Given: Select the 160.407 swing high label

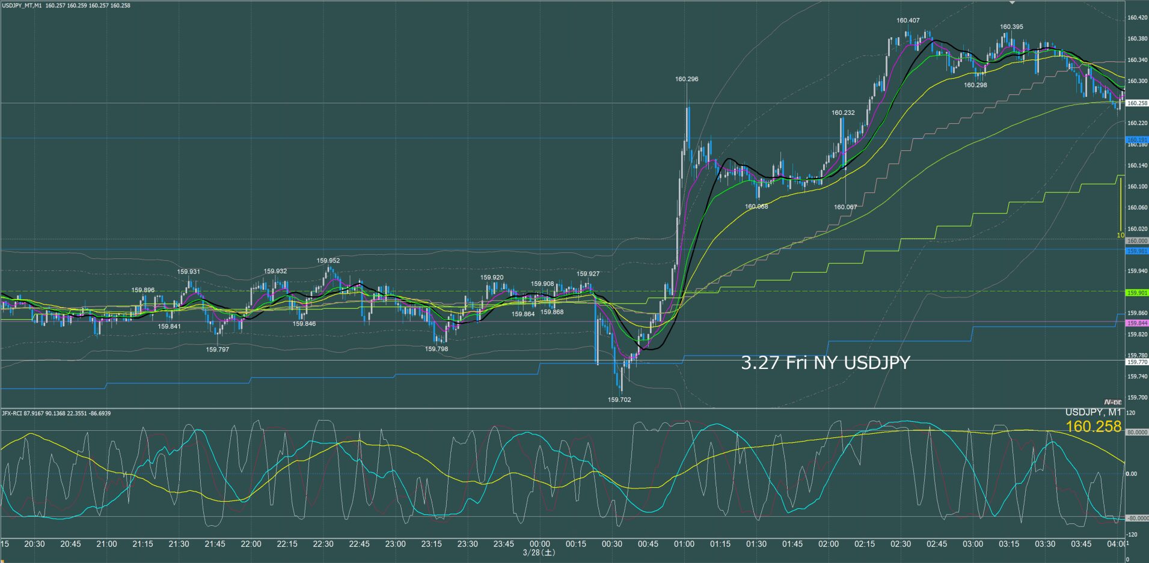Looking at the screenshot, I should 908,20.
